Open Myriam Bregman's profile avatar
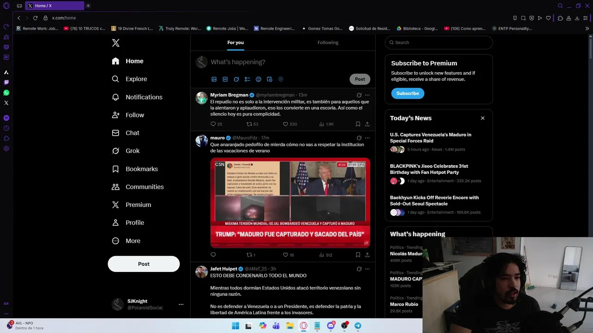The height and width of the screenshot is (333, 593). tap(202, 98)
